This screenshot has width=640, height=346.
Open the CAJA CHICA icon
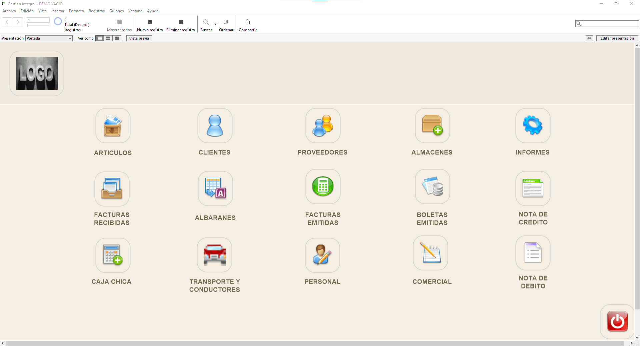[x=113, y=255]
